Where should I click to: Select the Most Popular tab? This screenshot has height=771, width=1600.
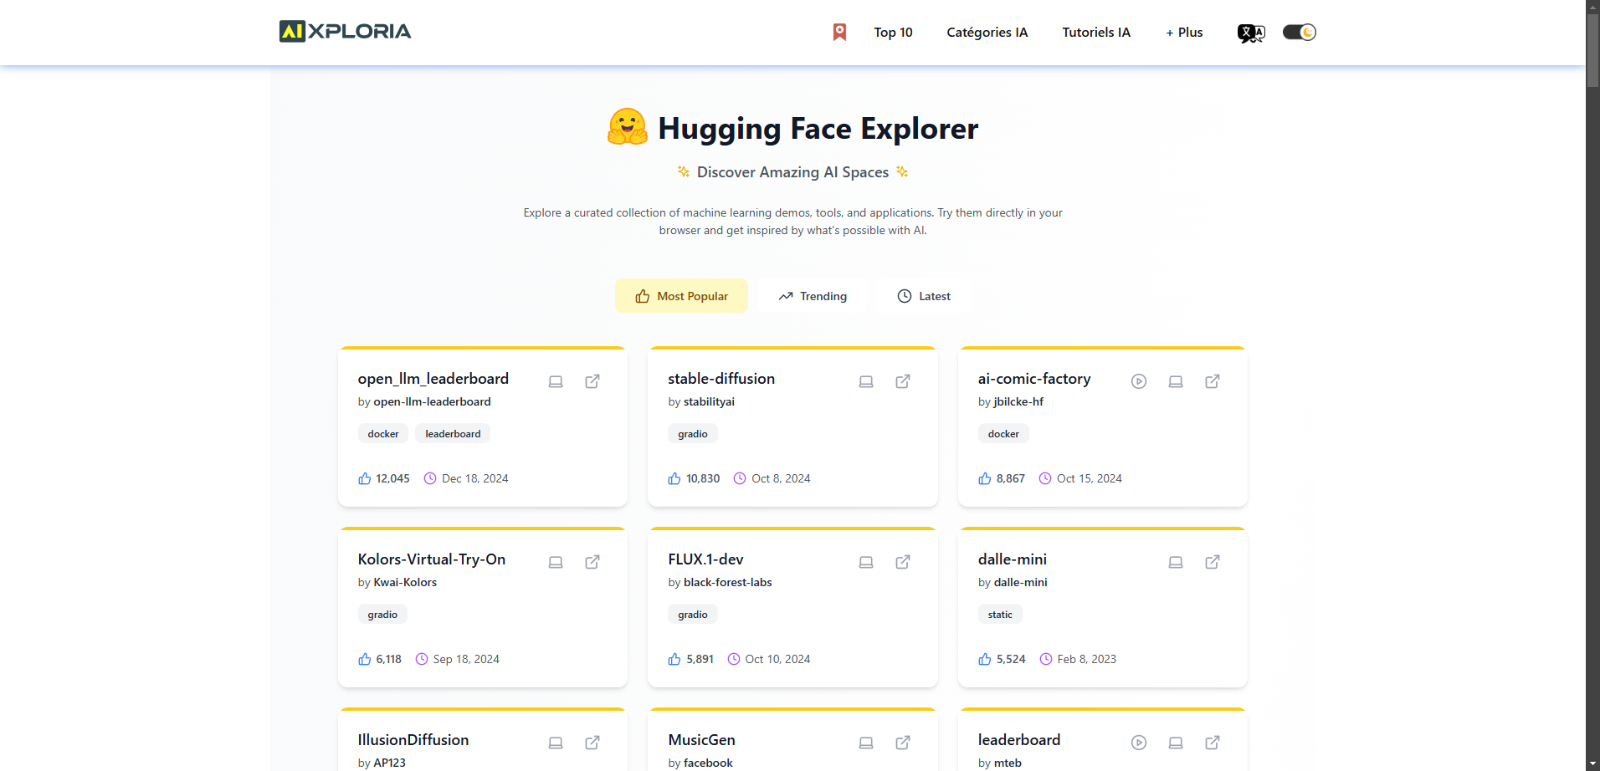click(681, 296)
